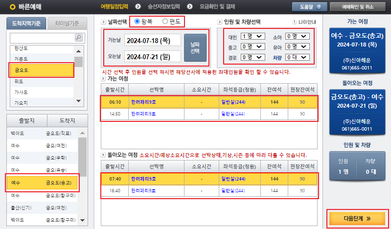Select 여수 to 금오도(함구미) route

tap(42, 196)
